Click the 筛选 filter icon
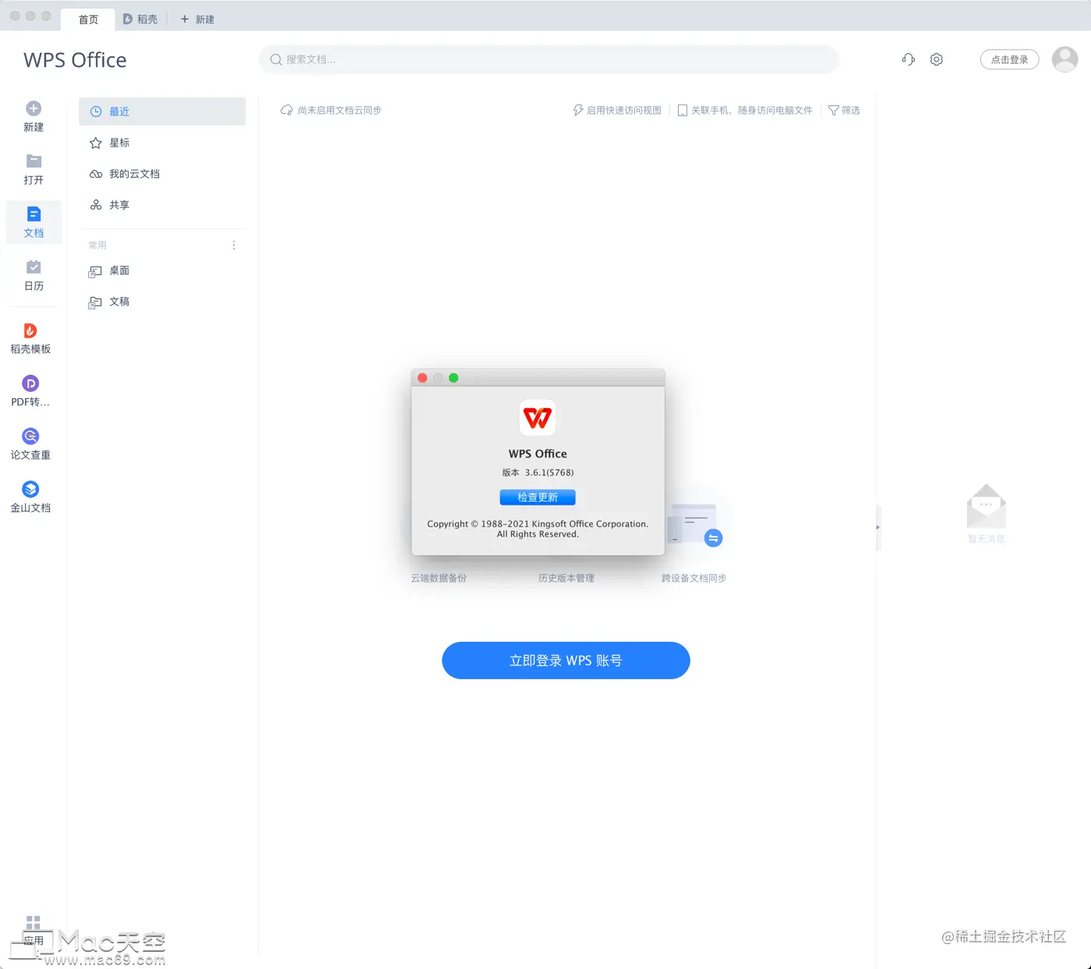The width and height of the screenshot is (1091, 969). tap(833, 111)
